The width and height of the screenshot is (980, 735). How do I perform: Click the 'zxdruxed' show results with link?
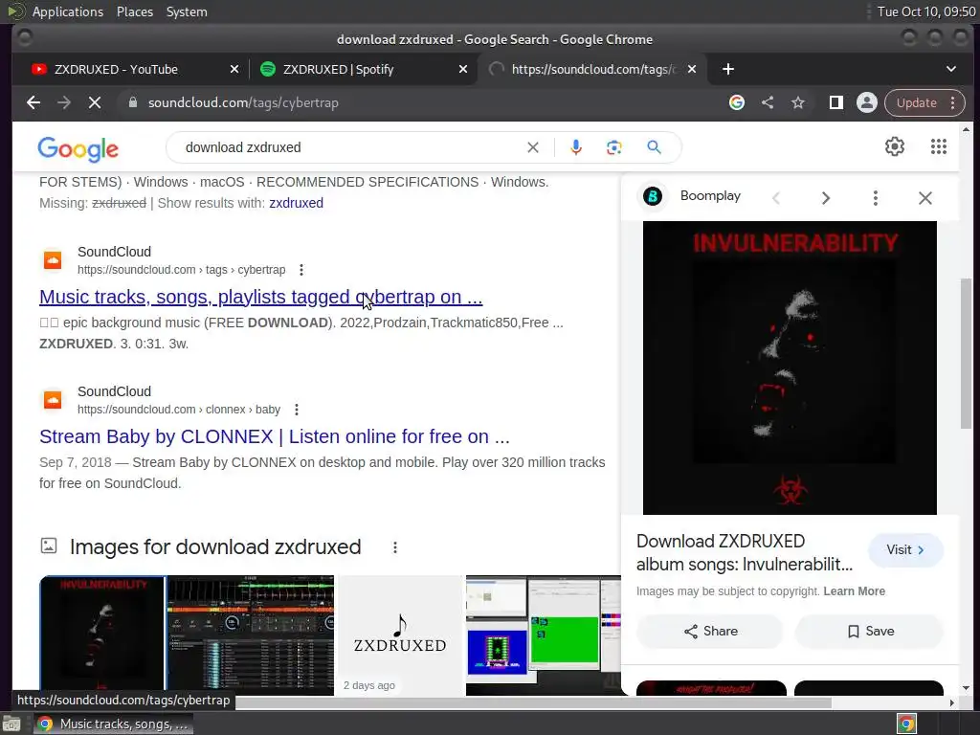click(x=297, y=203)
